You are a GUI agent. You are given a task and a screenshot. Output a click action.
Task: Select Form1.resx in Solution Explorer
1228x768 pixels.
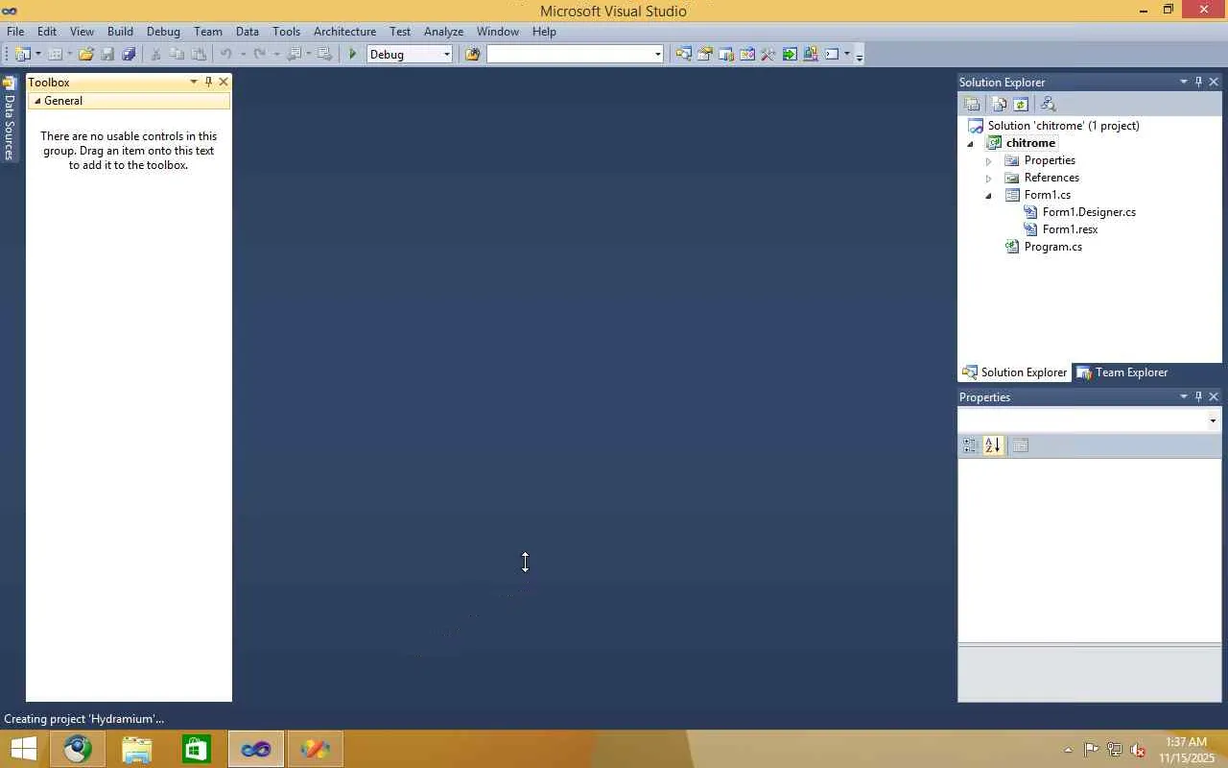pyautogui.click(x=1070, y=229)
